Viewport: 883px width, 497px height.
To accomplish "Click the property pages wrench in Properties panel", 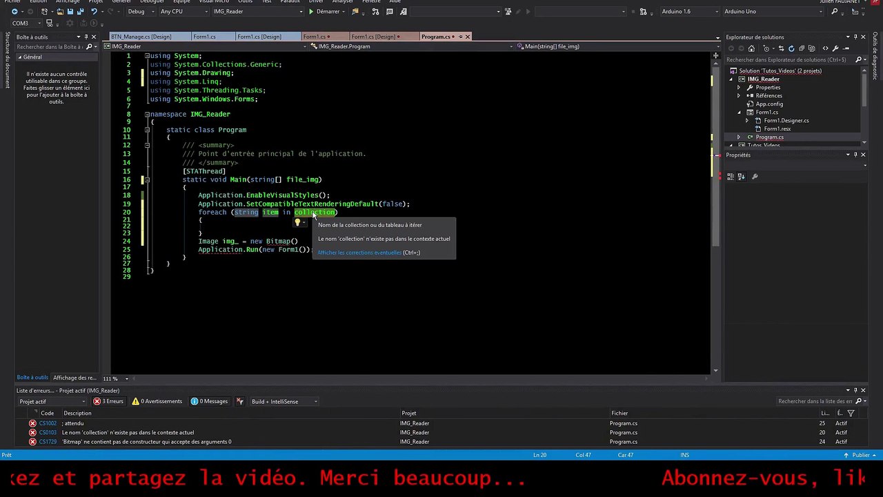I will point(755,177).
